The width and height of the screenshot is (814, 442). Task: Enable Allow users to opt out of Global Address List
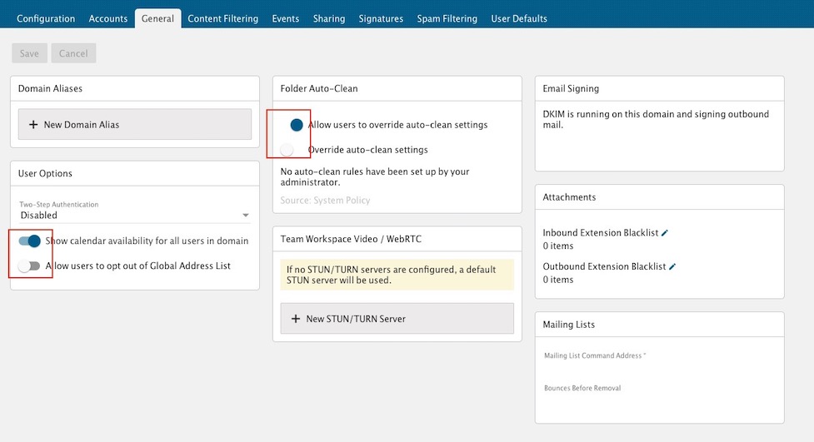tap(30, 266)
